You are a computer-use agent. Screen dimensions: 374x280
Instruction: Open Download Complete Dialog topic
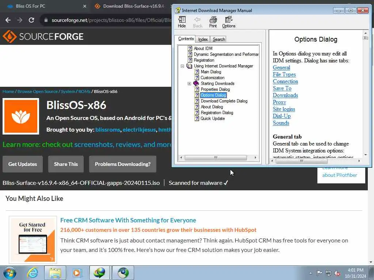click(x=224, y=101)
